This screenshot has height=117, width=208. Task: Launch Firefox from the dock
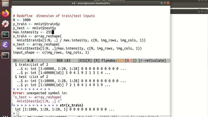(x=5, y=13)
